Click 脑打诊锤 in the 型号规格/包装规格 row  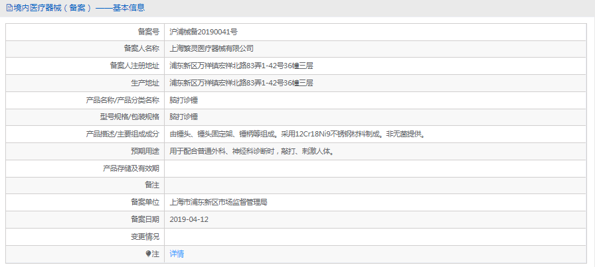point(184,117)
